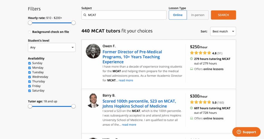Viewport: 264px width, 139px height.
Task: Enable Background check on file checkbox
Action: click(29, 32)
